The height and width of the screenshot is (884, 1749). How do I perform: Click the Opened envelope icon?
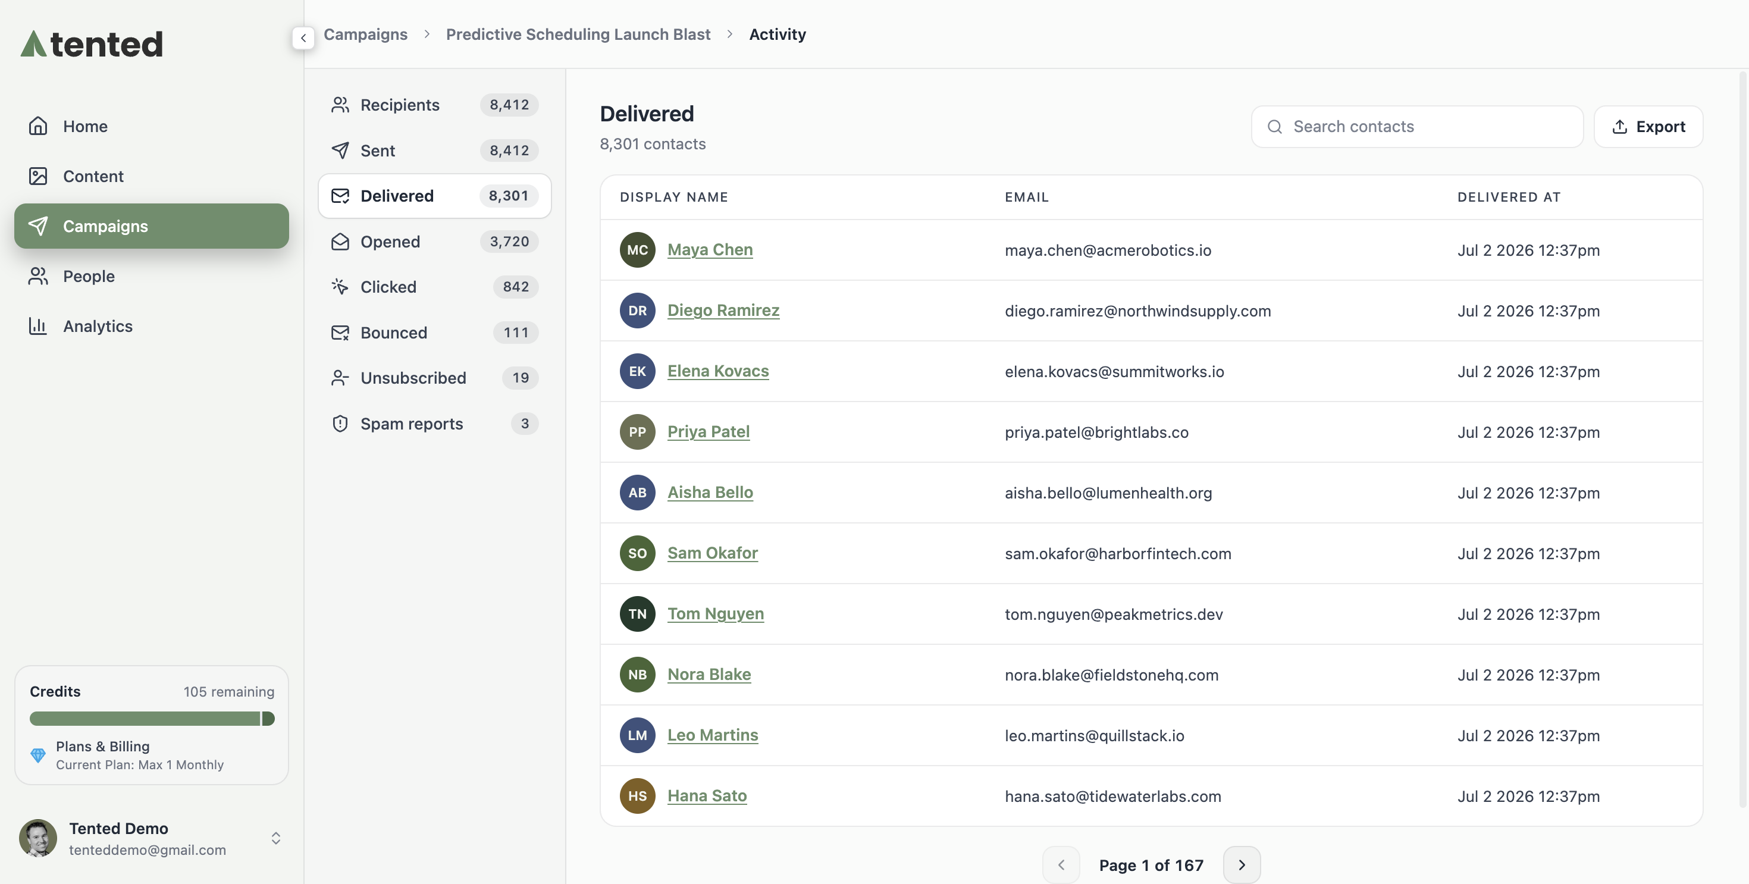click(340, 242)
